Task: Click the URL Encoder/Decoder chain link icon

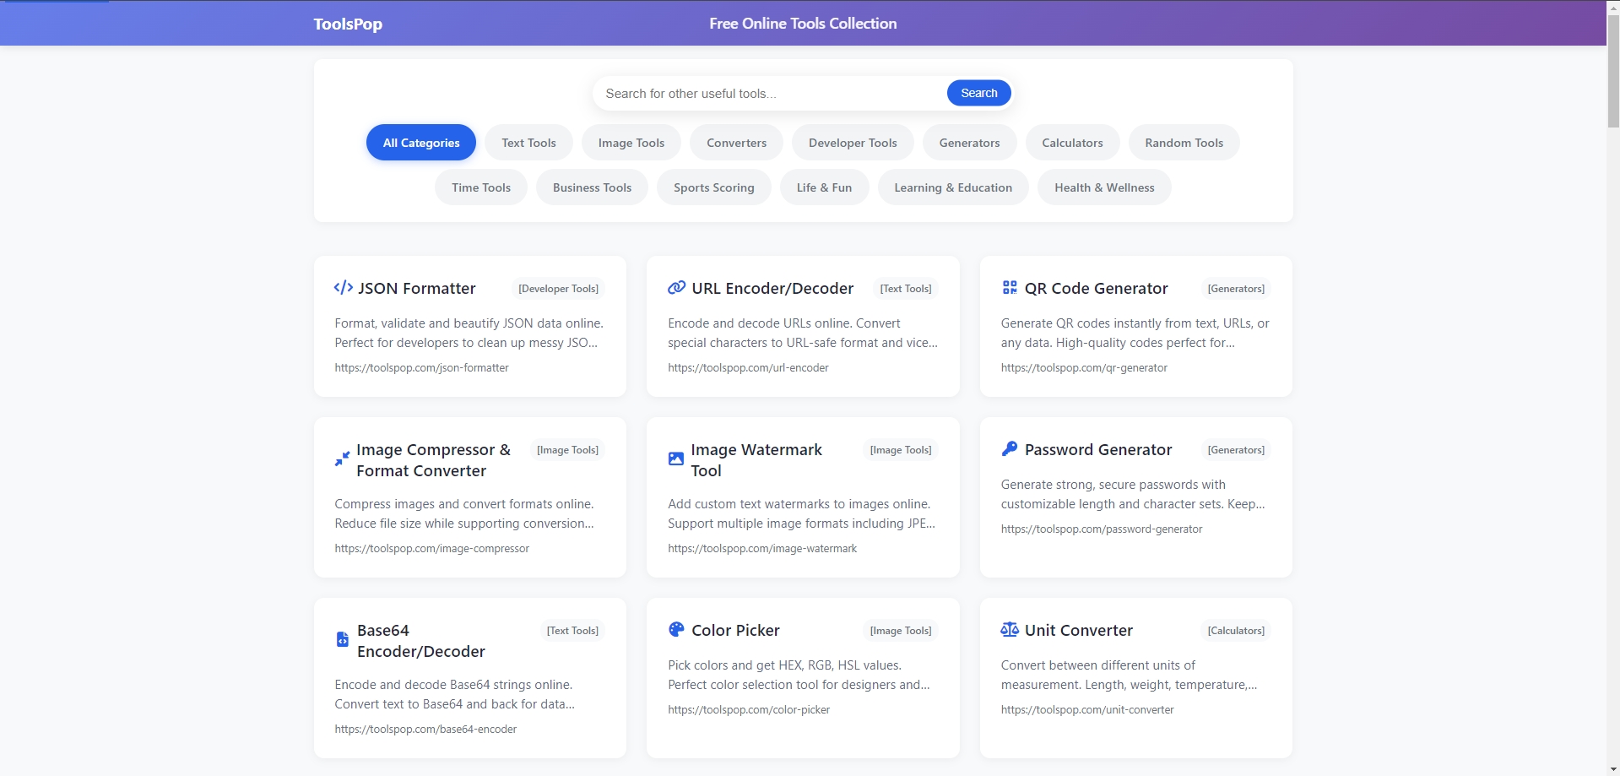Action: click(x=676, y=288)
